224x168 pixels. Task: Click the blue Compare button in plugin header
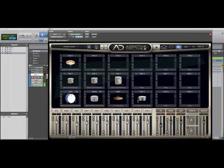(79, 37)
